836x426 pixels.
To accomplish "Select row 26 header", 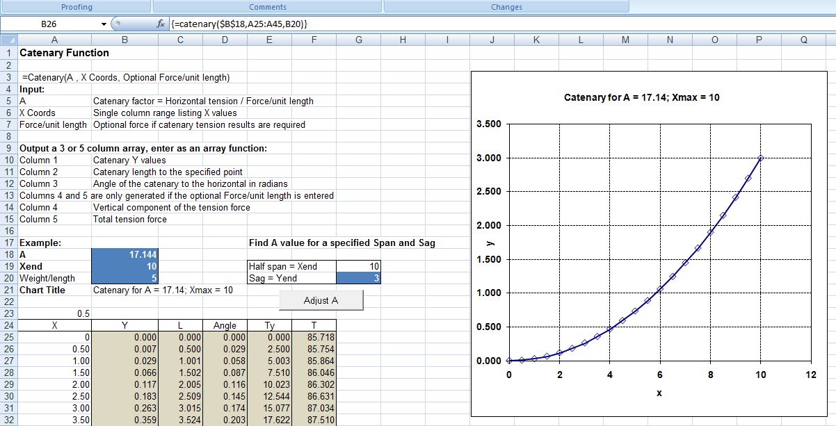I will point(8,349).
